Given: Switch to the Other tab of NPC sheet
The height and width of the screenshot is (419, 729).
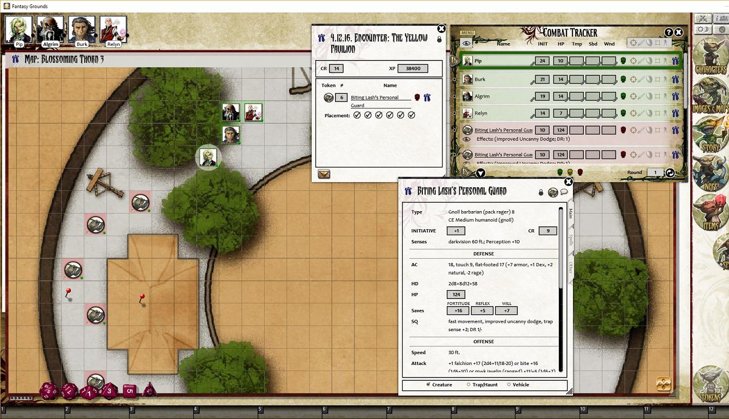Looking at the screenshot, I should click(x=571, y=267).
